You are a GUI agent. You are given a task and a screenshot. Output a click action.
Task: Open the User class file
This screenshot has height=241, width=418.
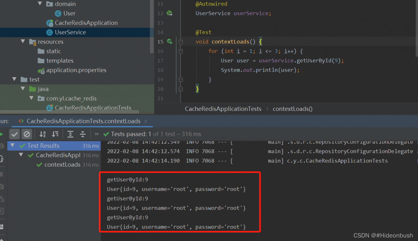click(x=69, y=13)
